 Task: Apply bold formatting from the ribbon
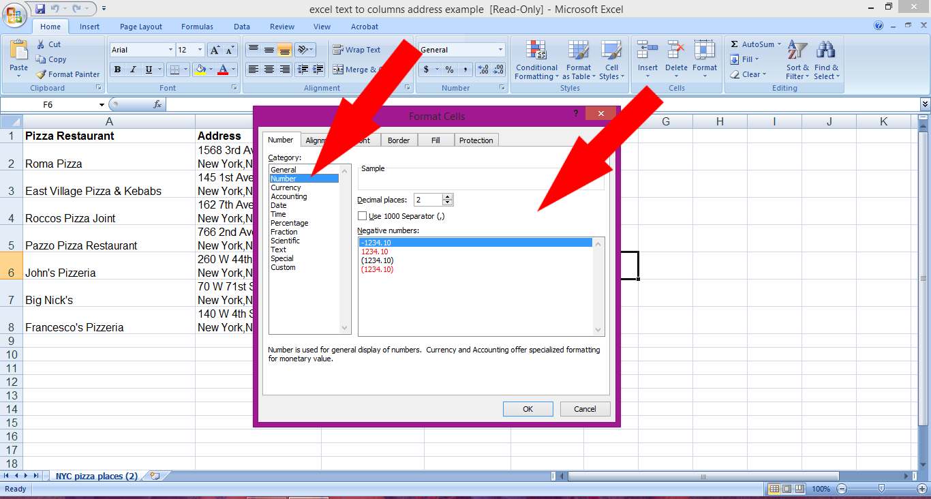(117, 70)
